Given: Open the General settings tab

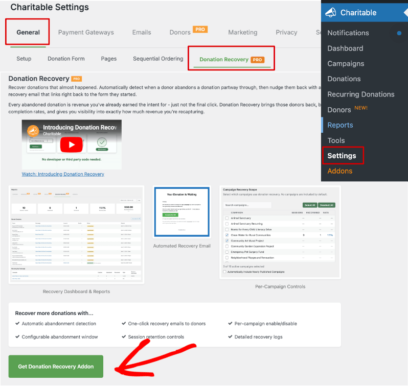Looking at the screenshot, I should click(28, 32).
